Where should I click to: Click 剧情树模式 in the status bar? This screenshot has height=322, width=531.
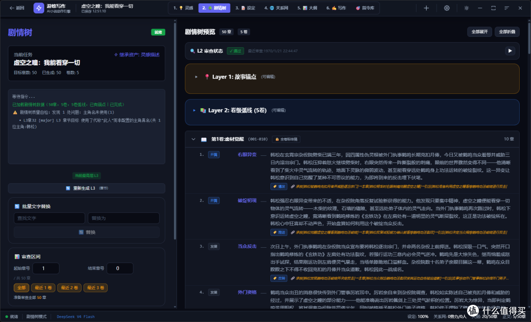tap(36, 317)
